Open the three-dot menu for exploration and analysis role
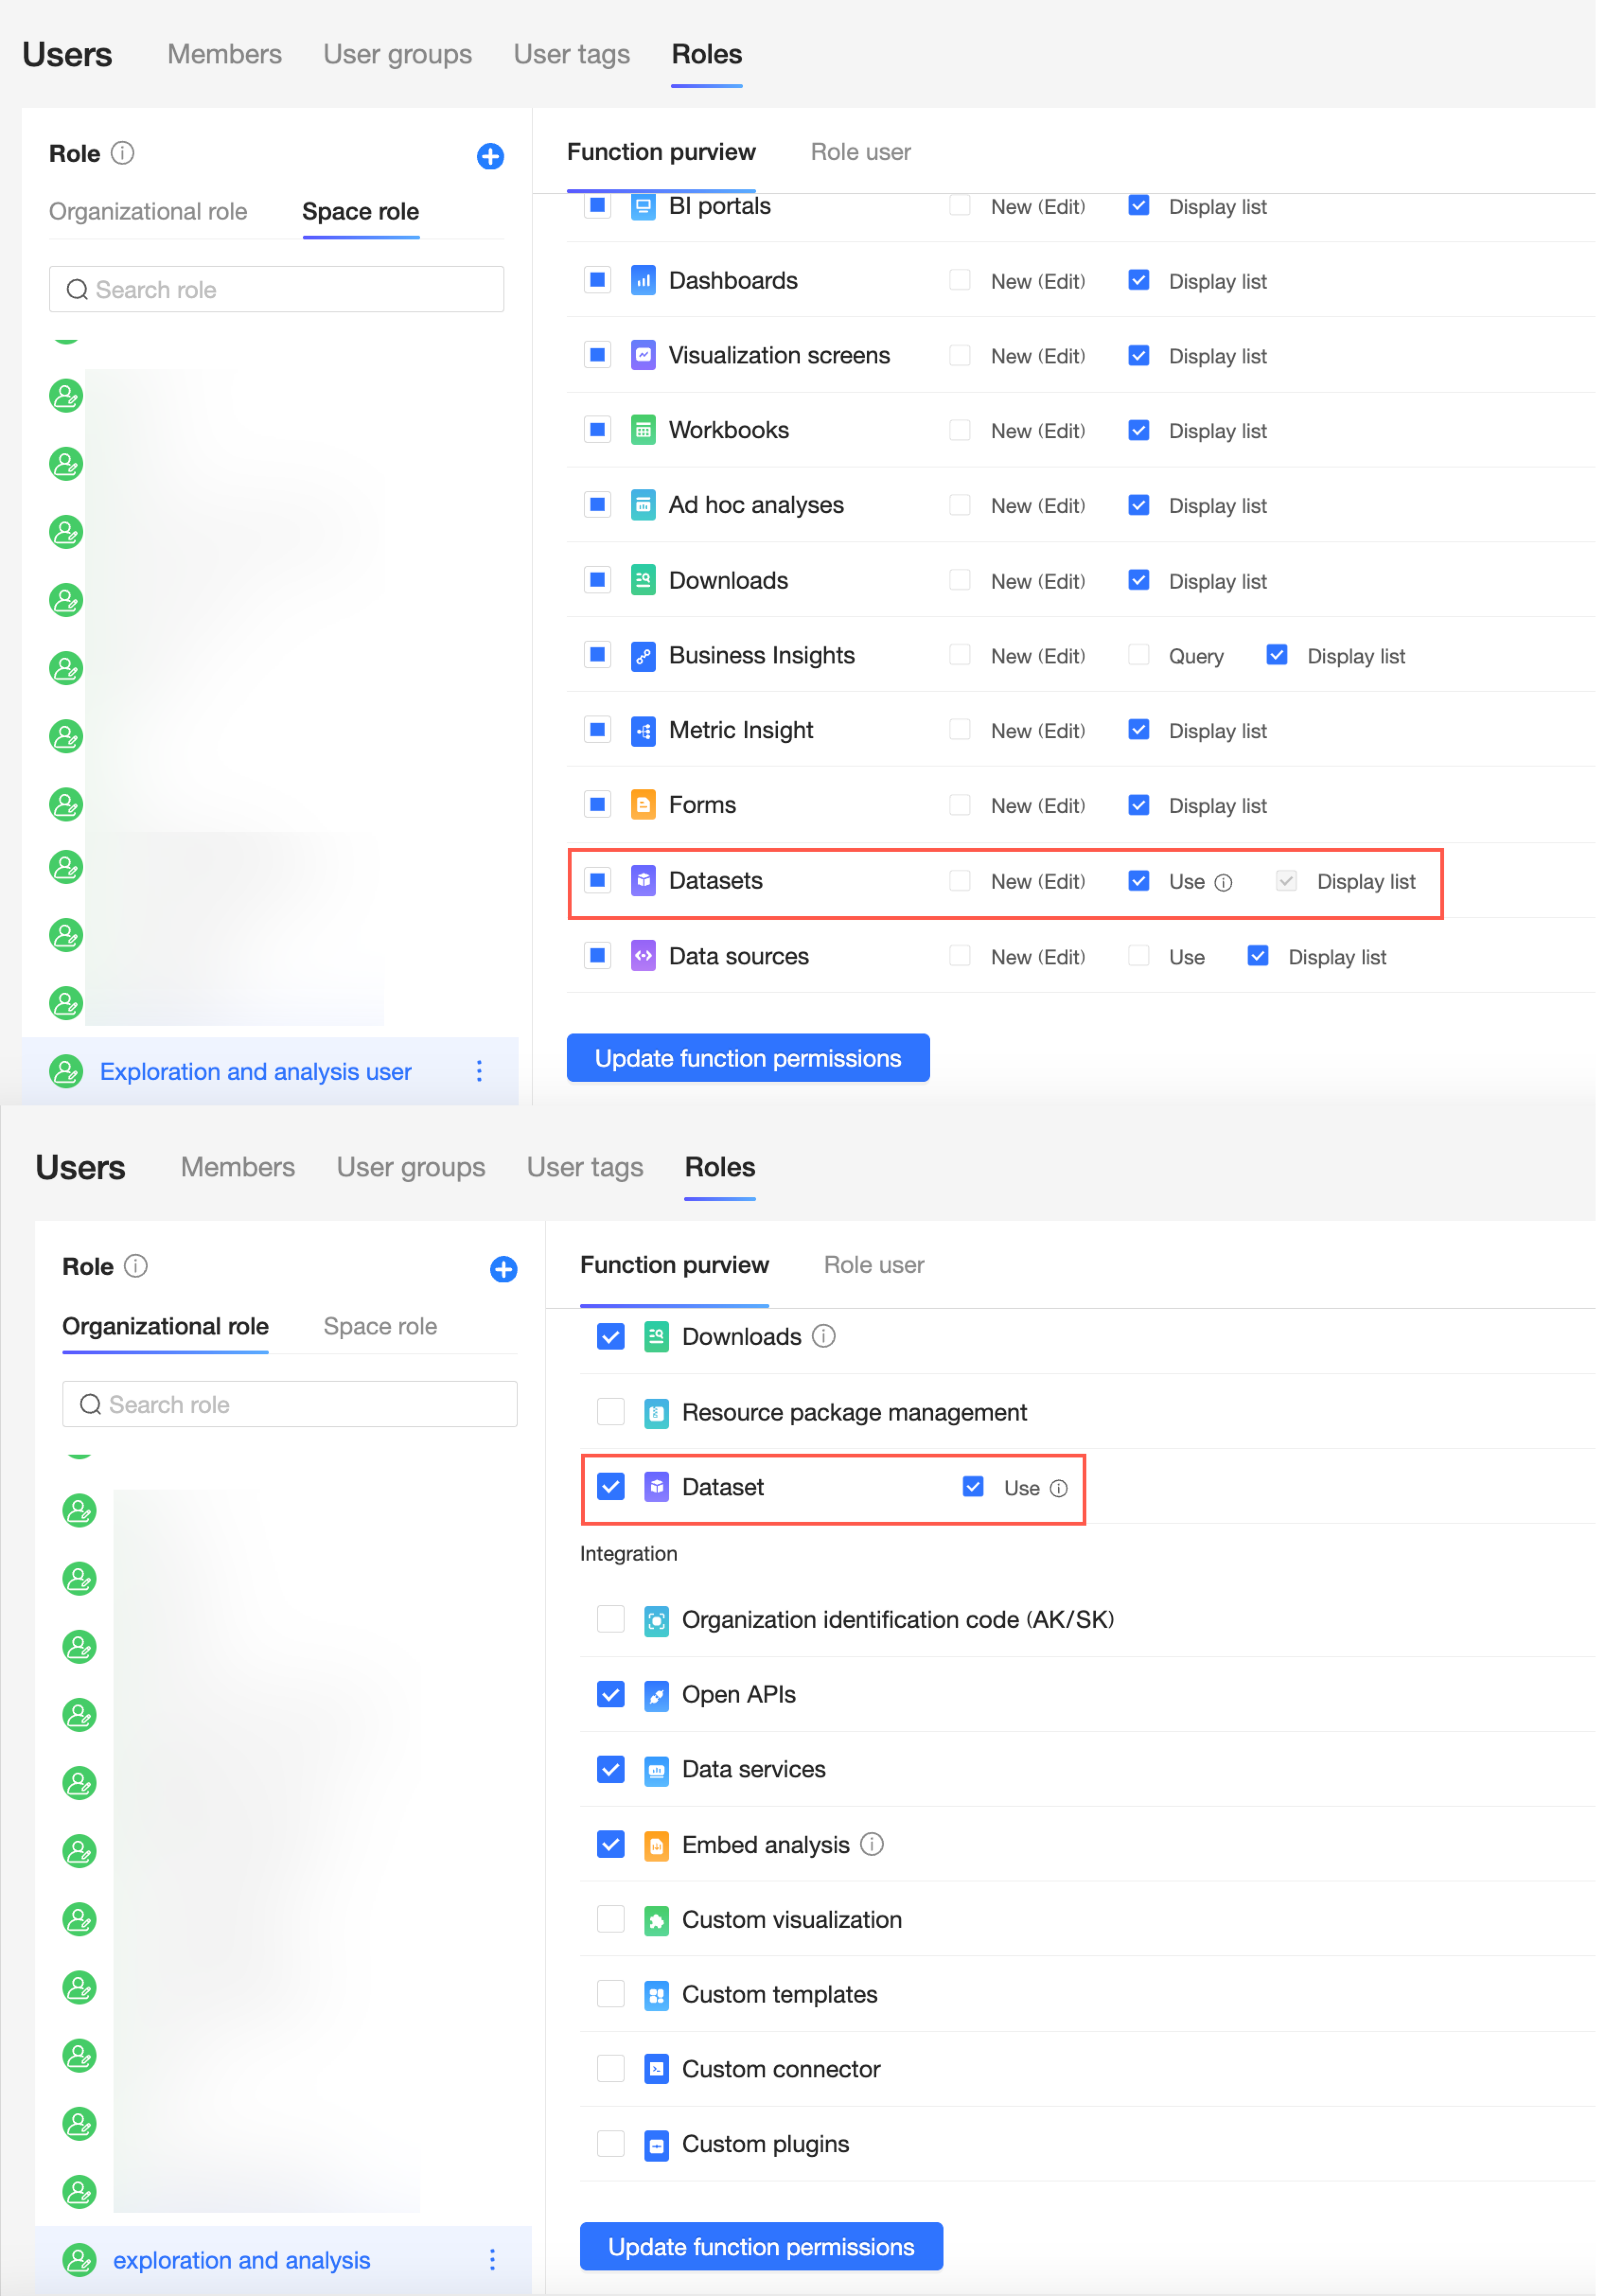This screenshot has width=1605, height=2296. 492,2259
